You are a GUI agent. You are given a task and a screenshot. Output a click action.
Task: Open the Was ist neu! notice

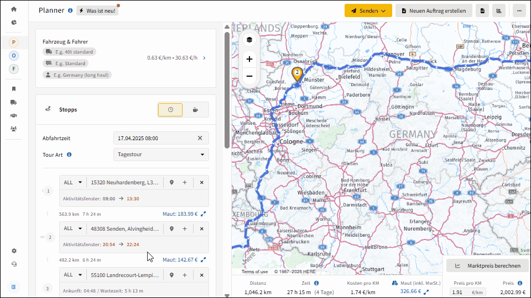coord(97,11)
